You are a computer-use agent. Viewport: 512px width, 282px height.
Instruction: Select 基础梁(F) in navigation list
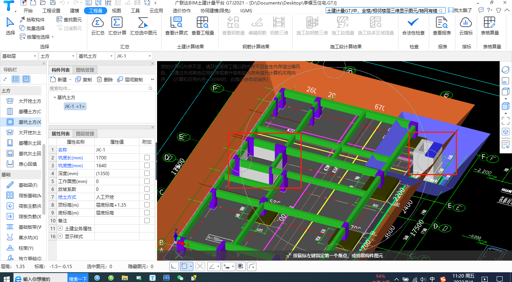coord(22,185)
